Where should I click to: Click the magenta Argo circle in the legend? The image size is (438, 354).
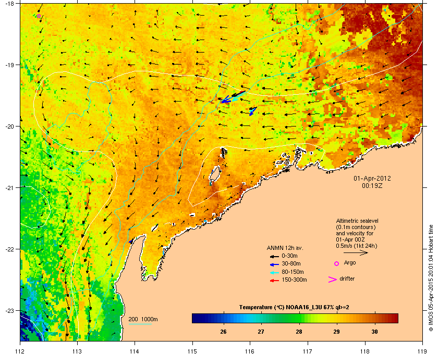point(337,263)
